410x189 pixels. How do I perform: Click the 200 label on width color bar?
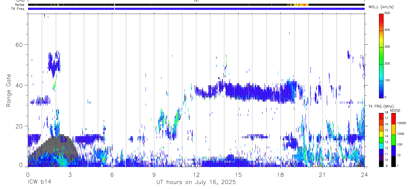click(387, 63)
